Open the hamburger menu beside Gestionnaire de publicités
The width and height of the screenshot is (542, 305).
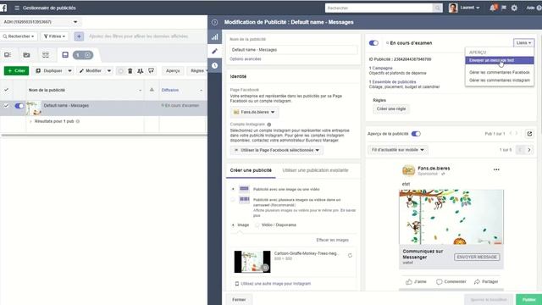click(x=17, y=8)
